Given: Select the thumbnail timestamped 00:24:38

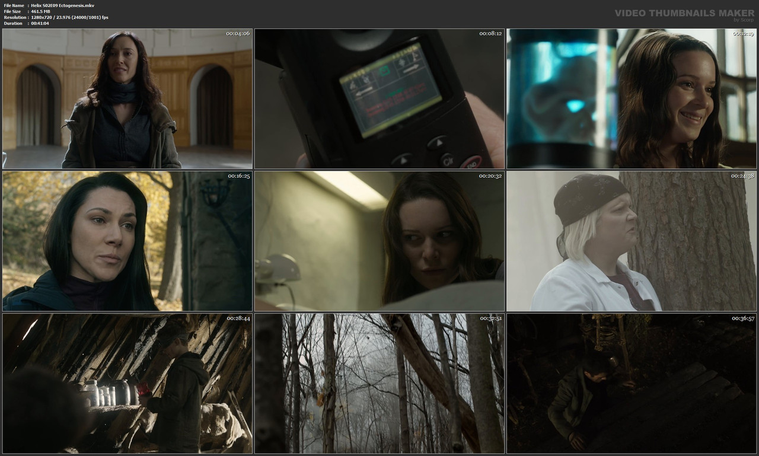Looking at the screenshot, I should (632, 241).
